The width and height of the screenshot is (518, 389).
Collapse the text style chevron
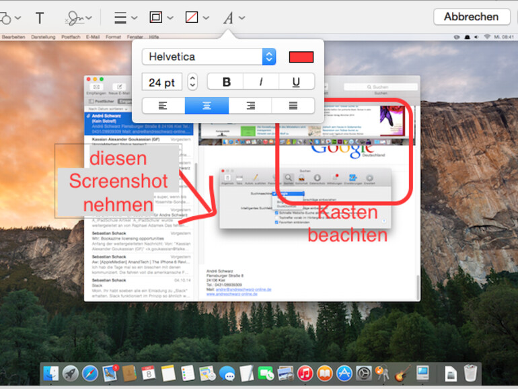click(242, 18)
